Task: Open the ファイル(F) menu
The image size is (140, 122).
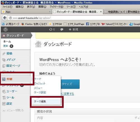Action: click(x=7, y=7)
